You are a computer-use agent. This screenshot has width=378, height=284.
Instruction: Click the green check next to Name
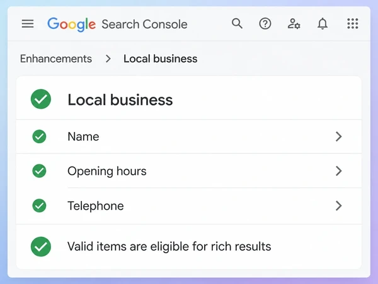click(39, 136)
